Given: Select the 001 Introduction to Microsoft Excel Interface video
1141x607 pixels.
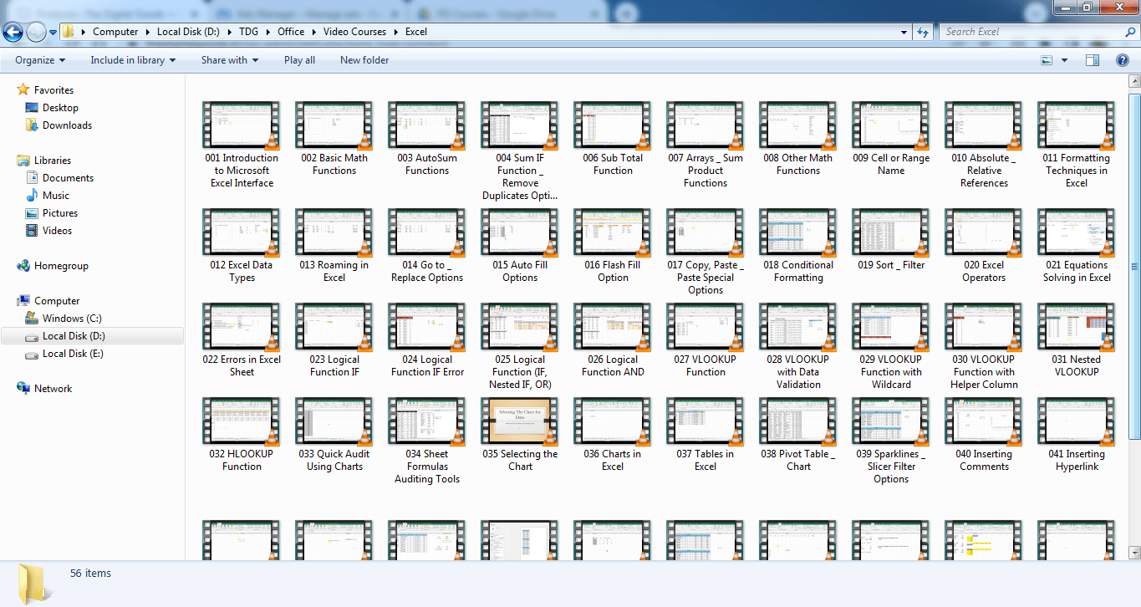Looking at the screenshot, I should [x=242, y=145].
